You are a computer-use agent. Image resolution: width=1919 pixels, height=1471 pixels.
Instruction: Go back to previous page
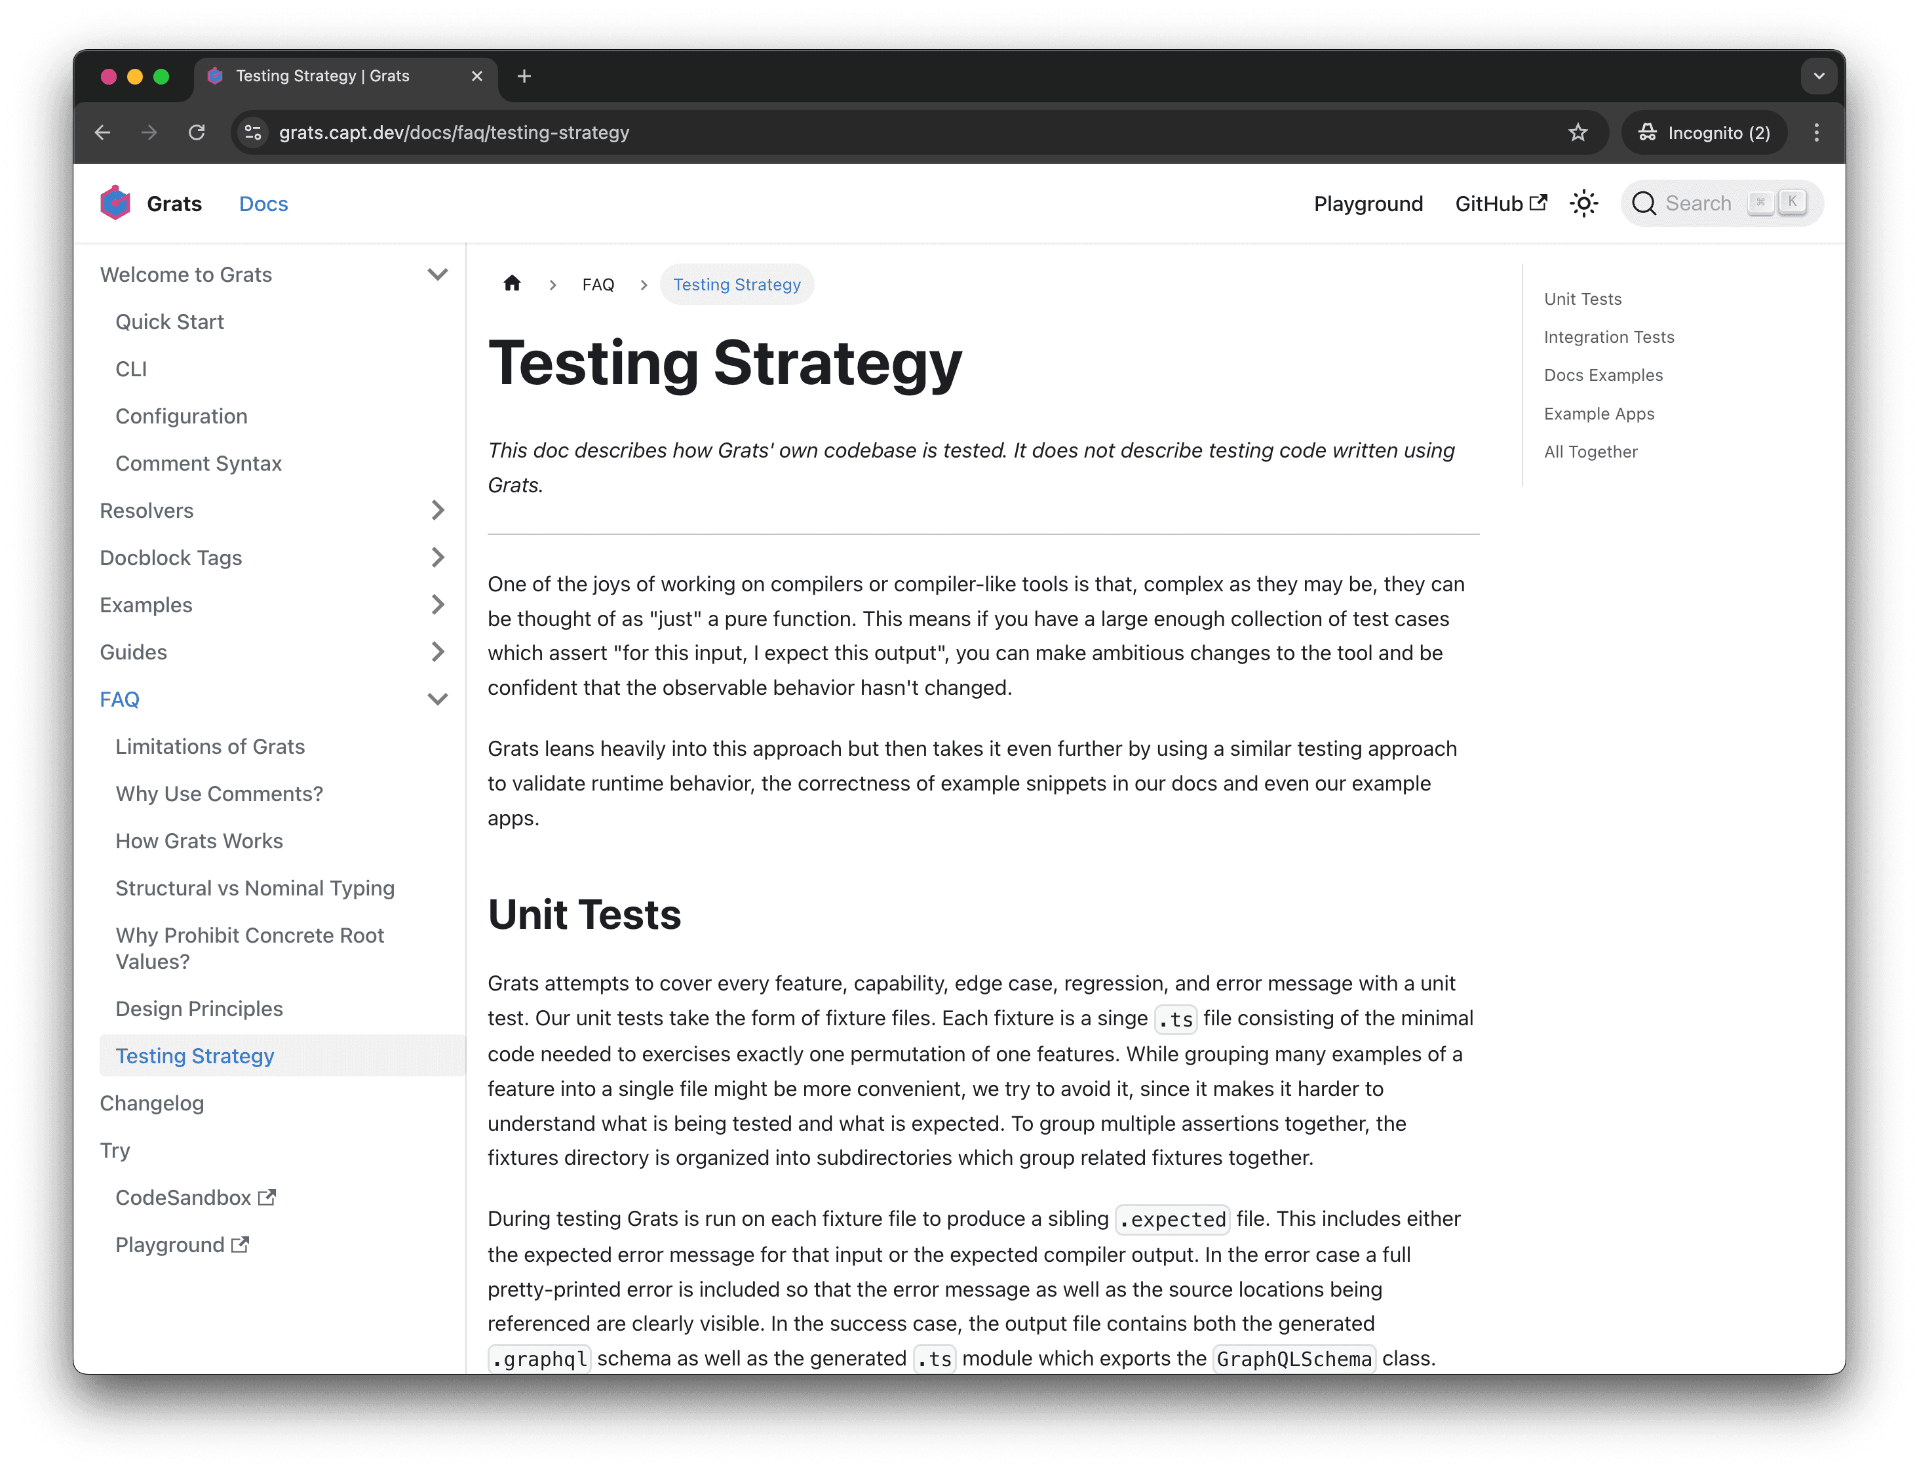point(102,132)
